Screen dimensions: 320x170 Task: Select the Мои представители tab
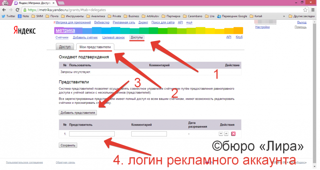click(95, 47)
